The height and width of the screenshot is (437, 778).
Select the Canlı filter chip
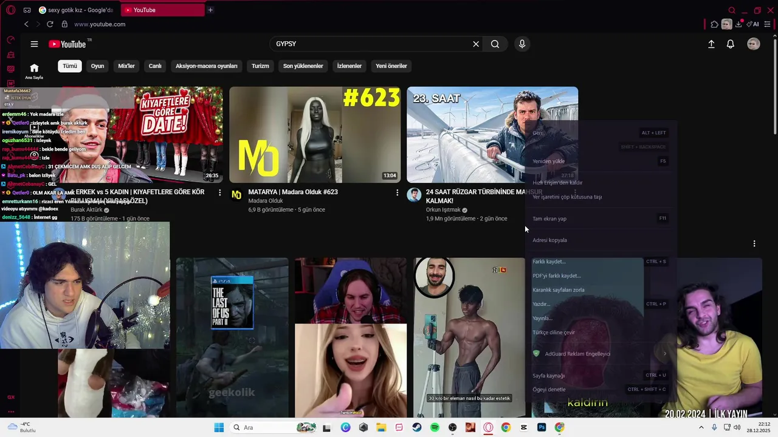(155, 66)
